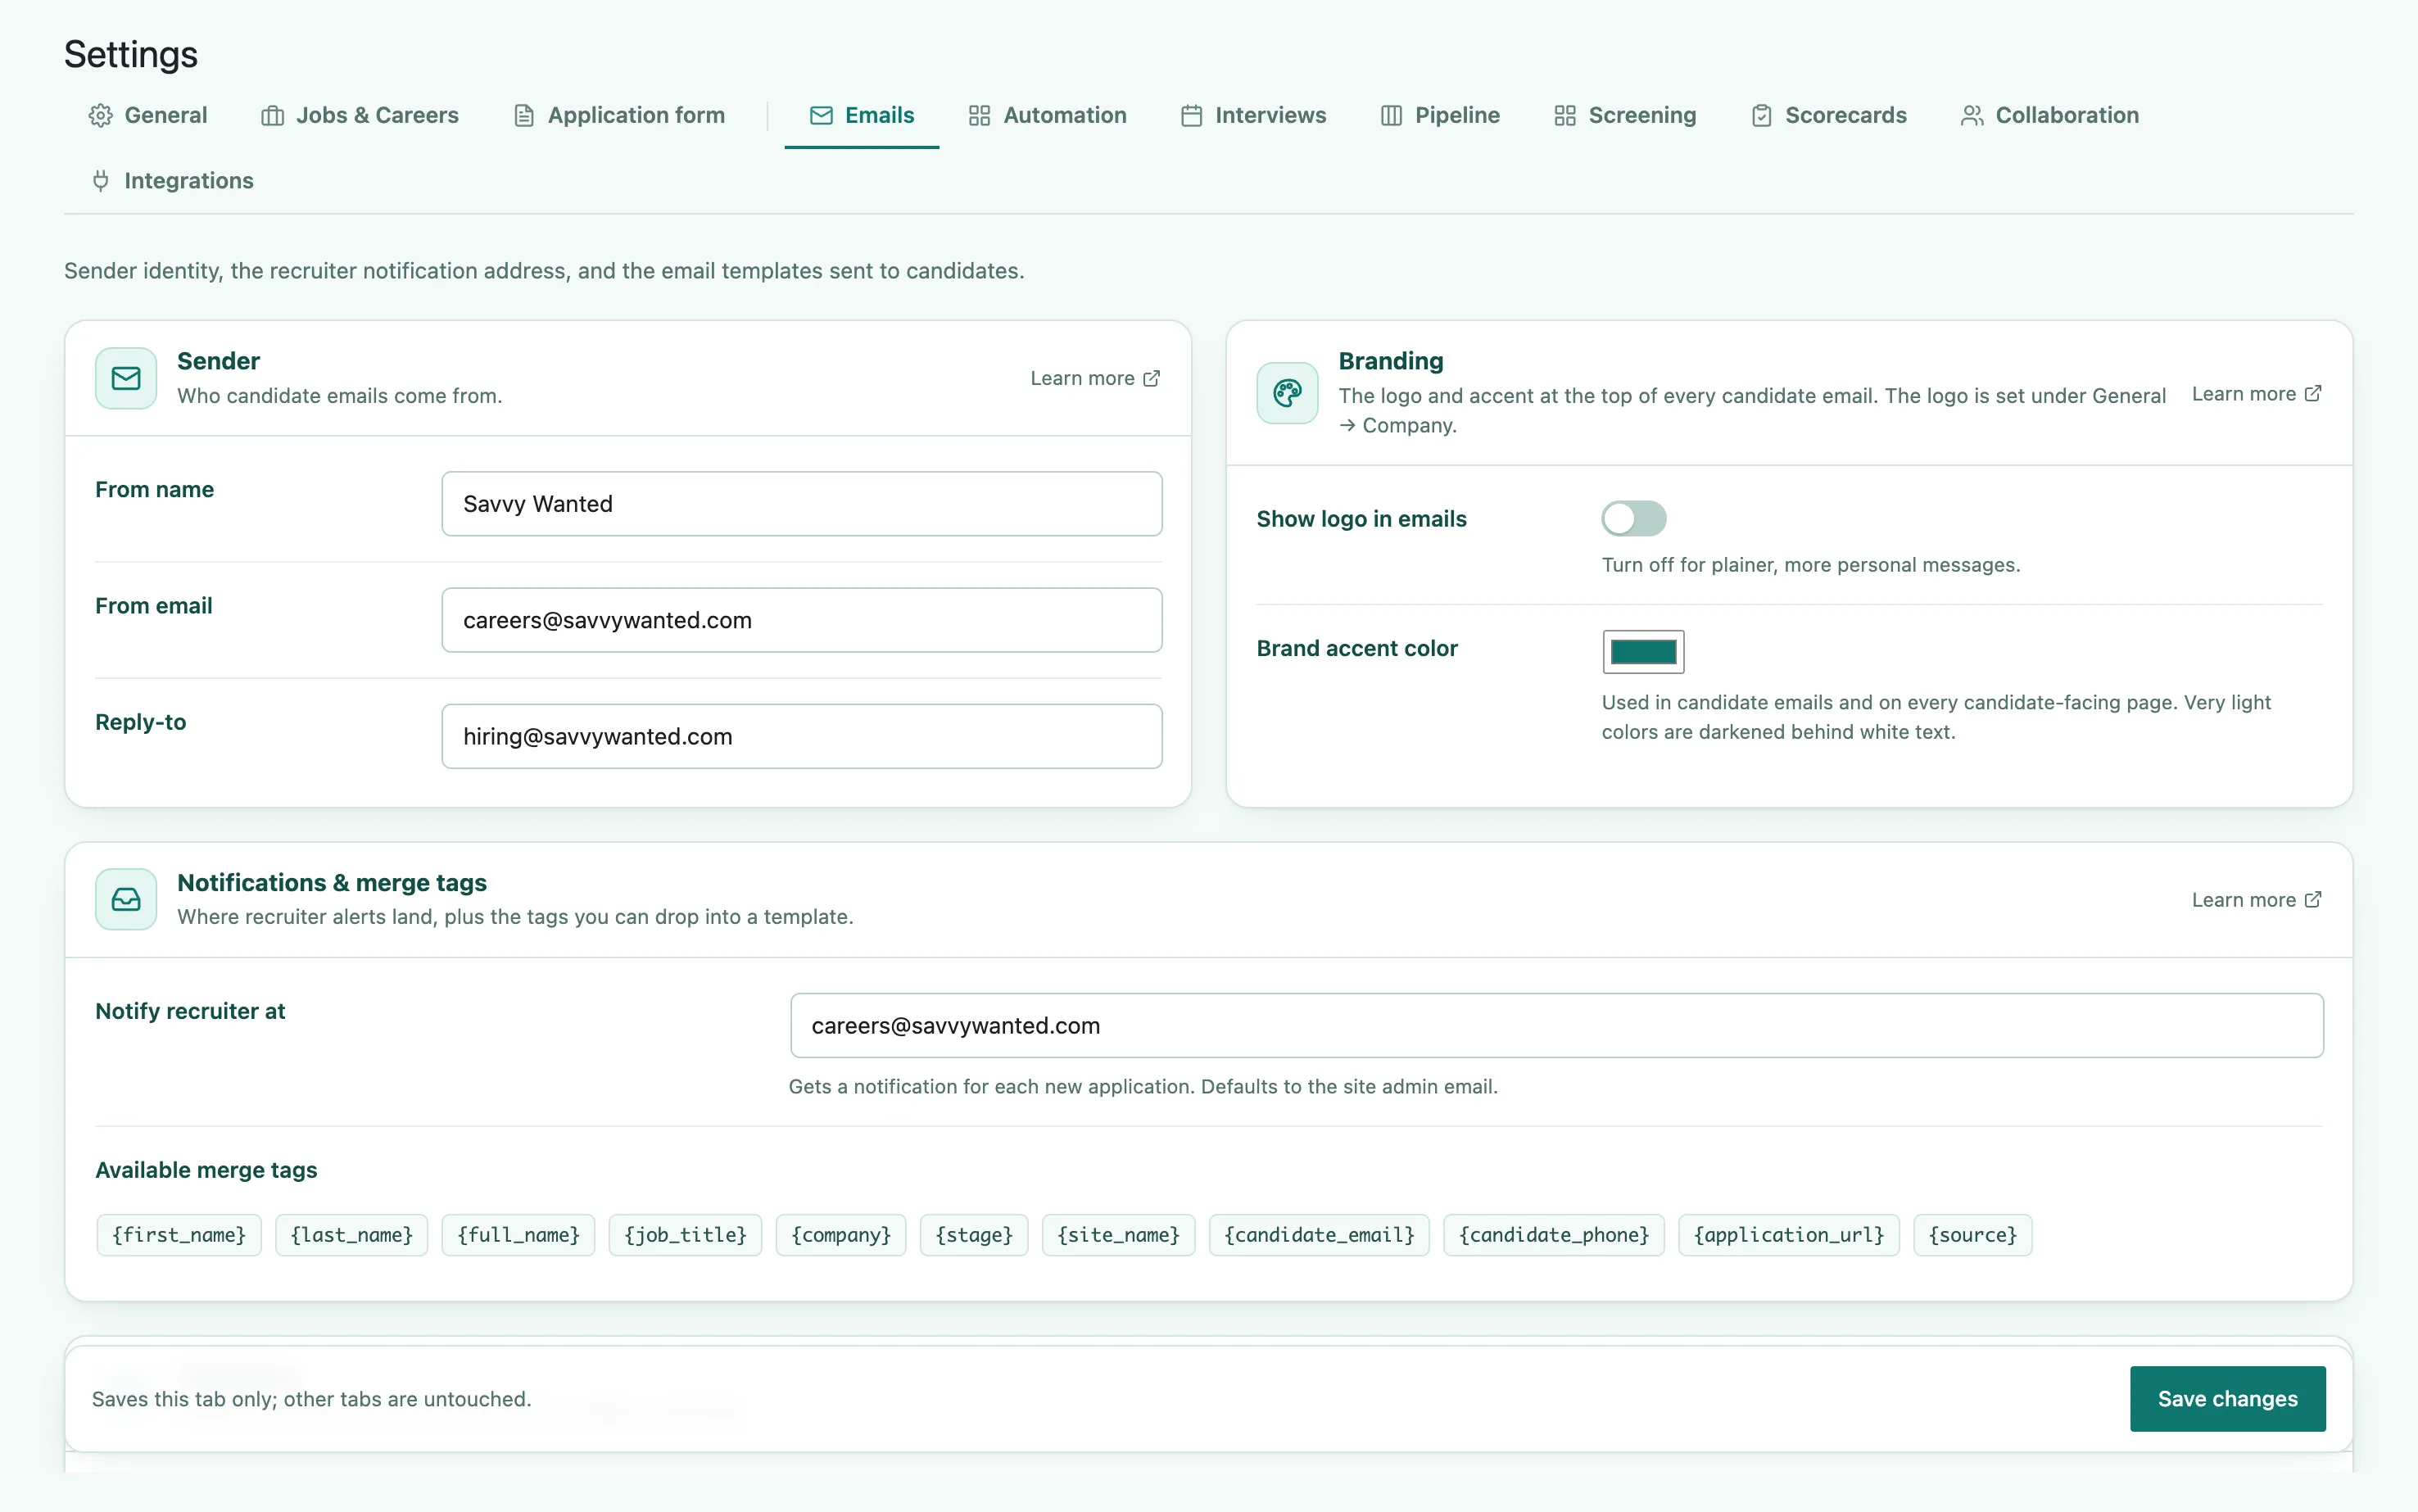Click the {first_name} merge tag
The height and width of the screenshot is (1512, 2418).
coord(179,1235)
